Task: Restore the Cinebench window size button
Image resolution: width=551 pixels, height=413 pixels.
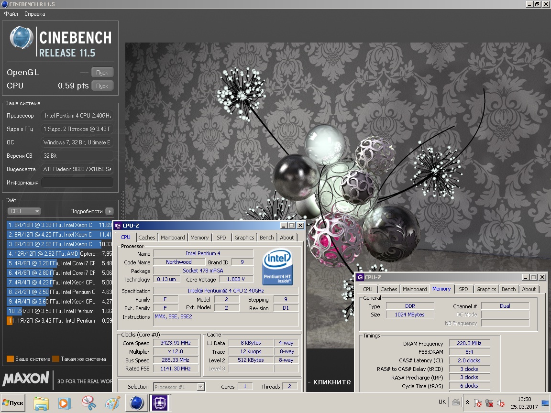Action: tap(537, 4)
